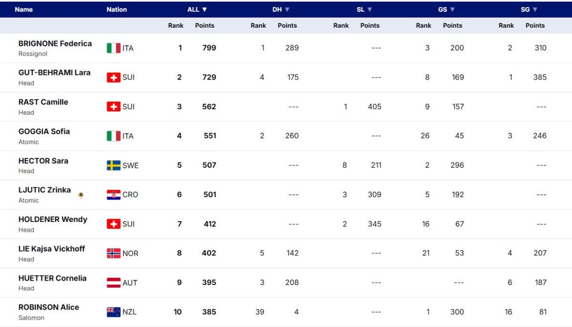Viewport: 572px width, 327px height.
Task: Click the Sweden flag for Hector Sara
Action: 113,166
